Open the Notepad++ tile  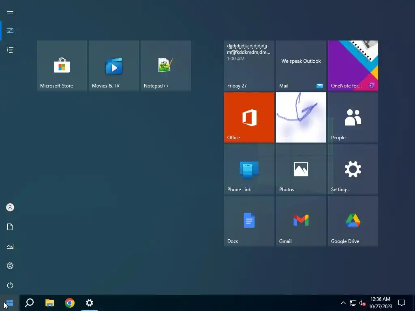(166, 66)
